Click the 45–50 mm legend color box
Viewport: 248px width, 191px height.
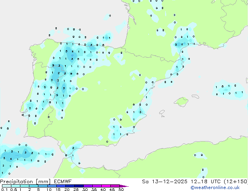pos(115,186)
